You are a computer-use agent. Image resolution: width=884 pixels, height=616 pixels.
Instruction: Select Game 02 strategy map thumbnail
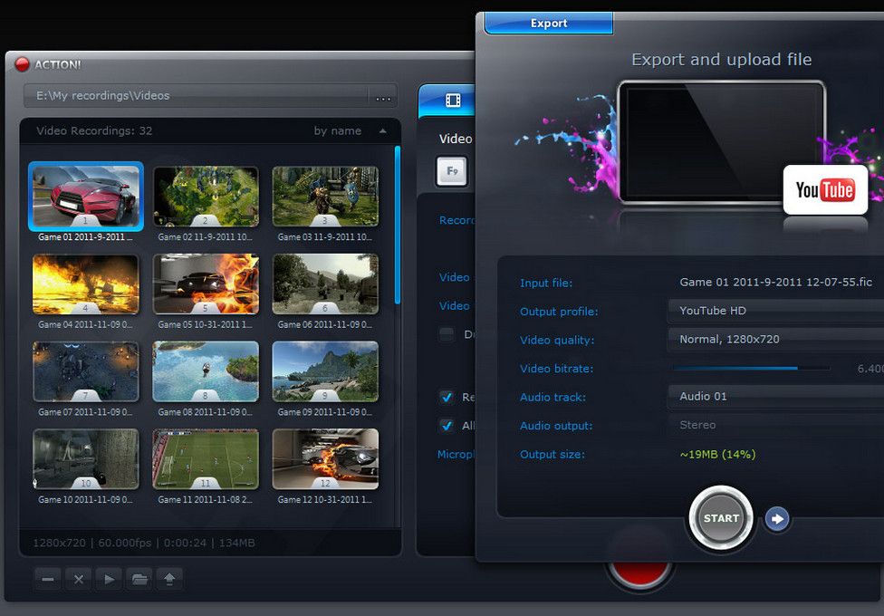tap(206, 197)
